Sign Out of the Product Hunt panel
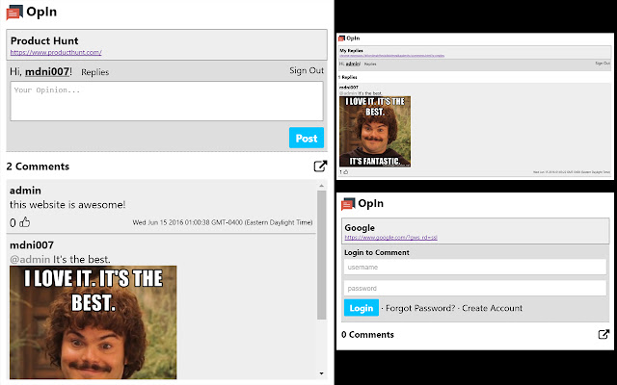This screenshot has height=385, width=617. point(307,70)
